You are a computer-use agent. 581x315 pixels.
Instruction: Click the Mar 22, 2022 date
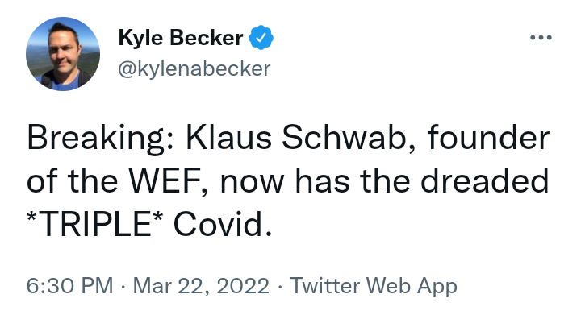pyautogui.click(x=201, y=287)
